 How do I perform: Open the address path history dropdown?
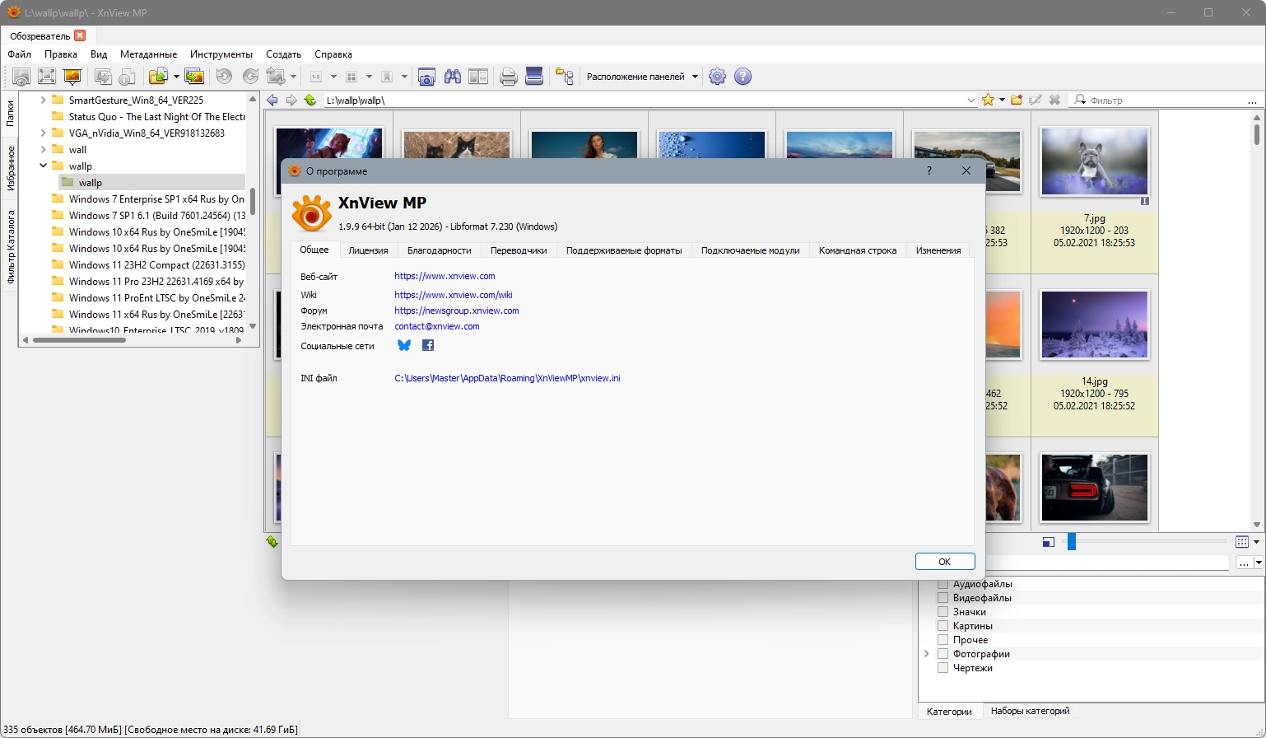coord(971,100)
